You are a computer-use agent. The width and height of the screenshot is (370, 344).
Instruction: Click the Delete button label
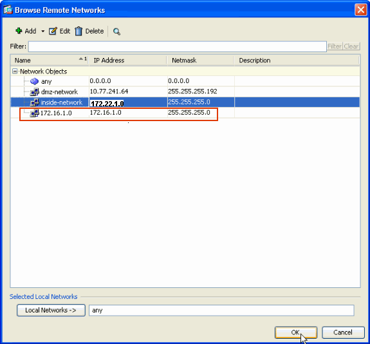pos(95,31)
